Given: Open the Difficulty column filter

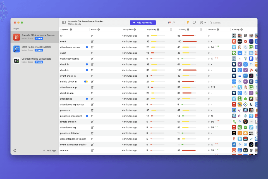Looking at the screenshot, I should (x=201, y=30).
